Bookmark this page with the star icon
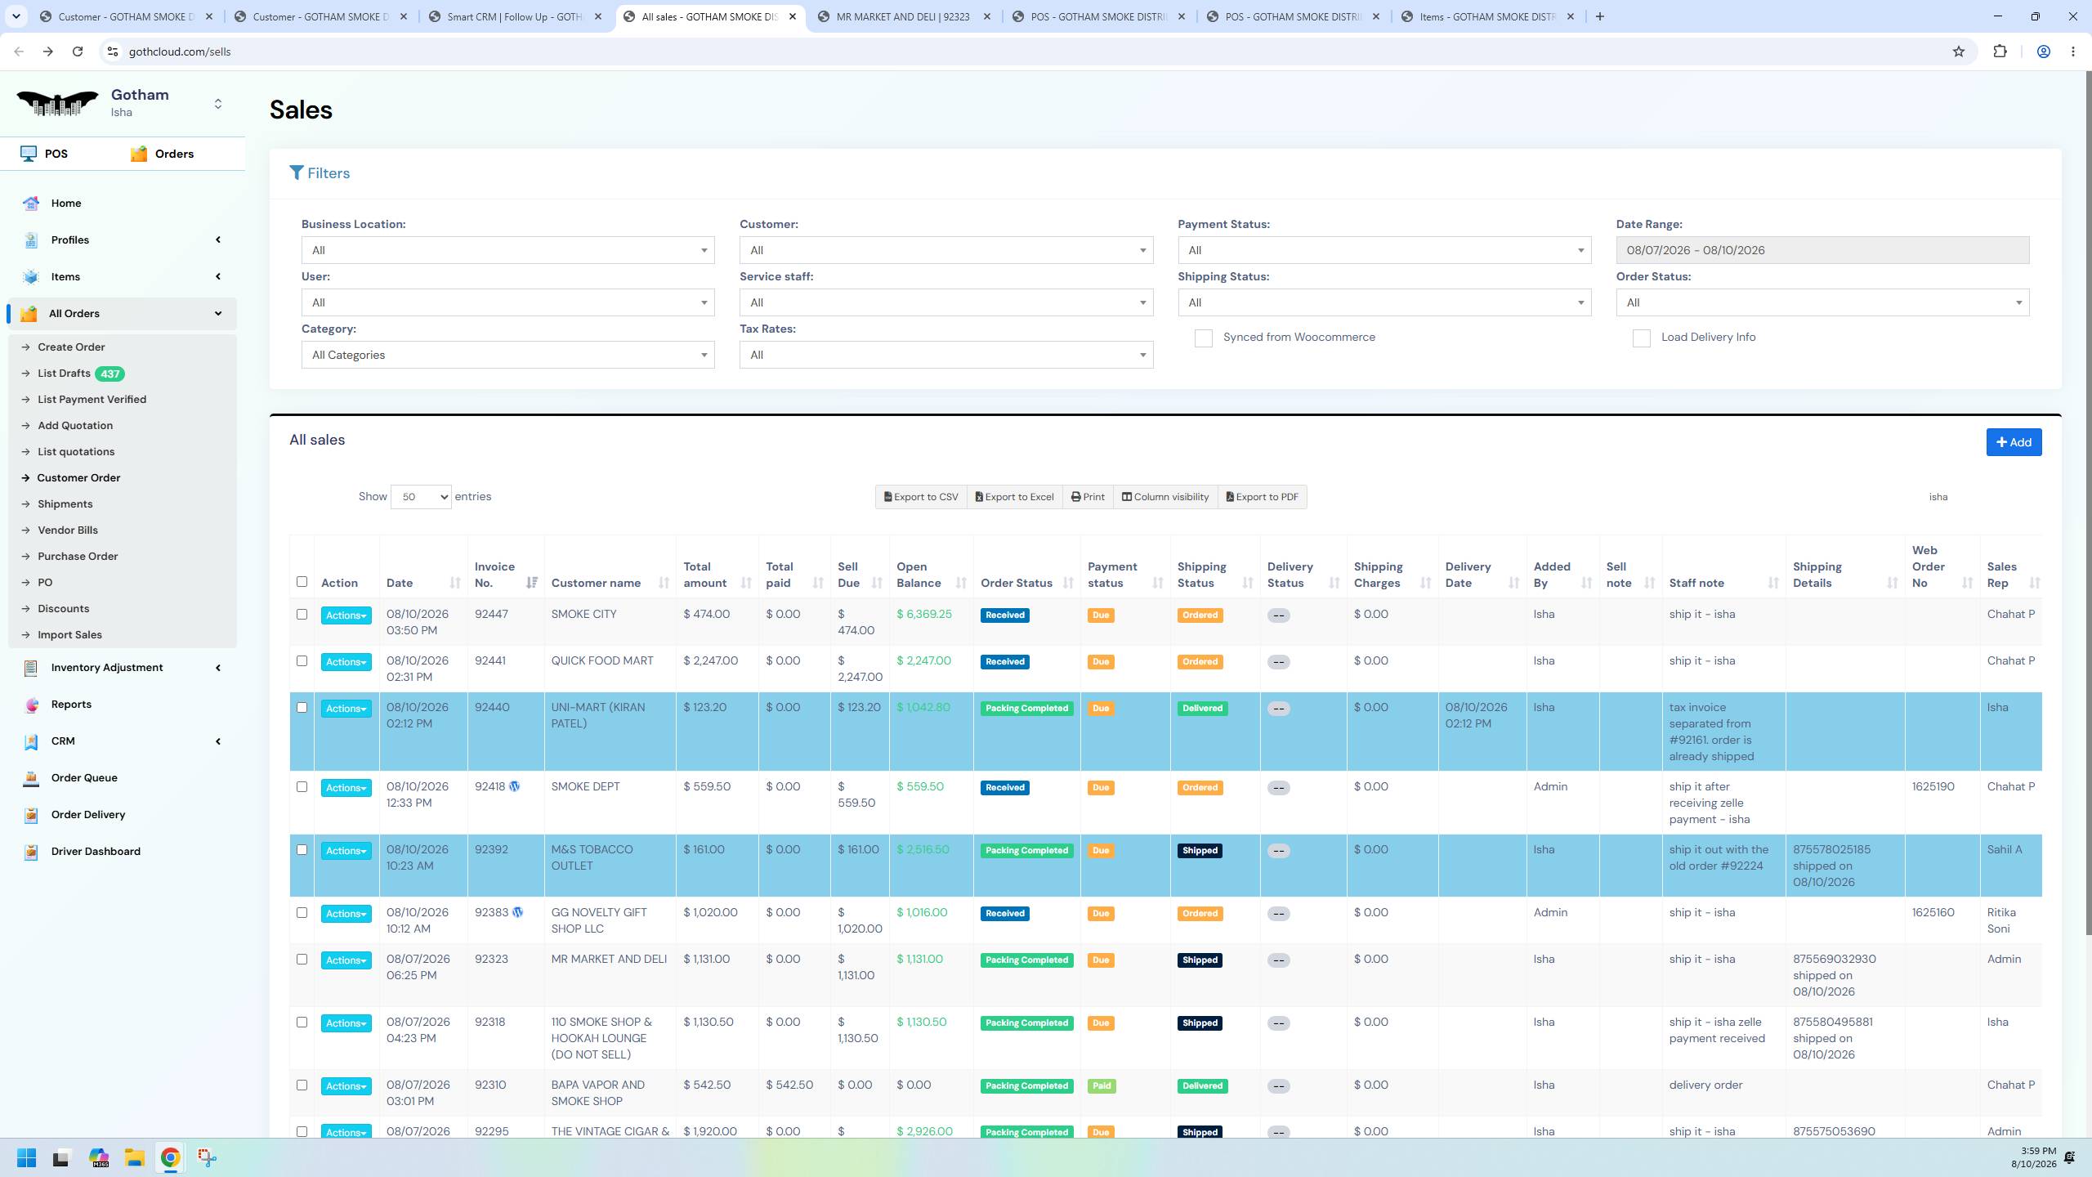Image resolution: width=2092 pixels, height=1177 pixels. [1958, 51]
